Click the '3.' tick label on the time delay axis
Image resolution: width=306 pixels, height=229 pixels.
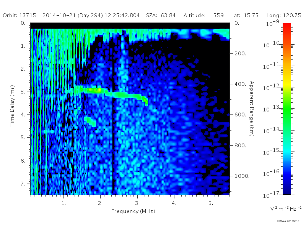pos(23,92)
